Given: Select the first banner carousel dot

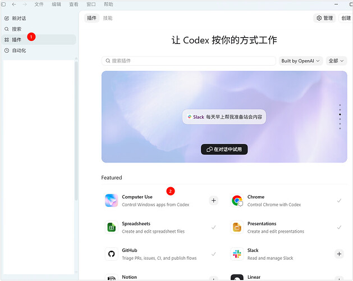Looking at the screenshot, I should click(x=340, y=105).
